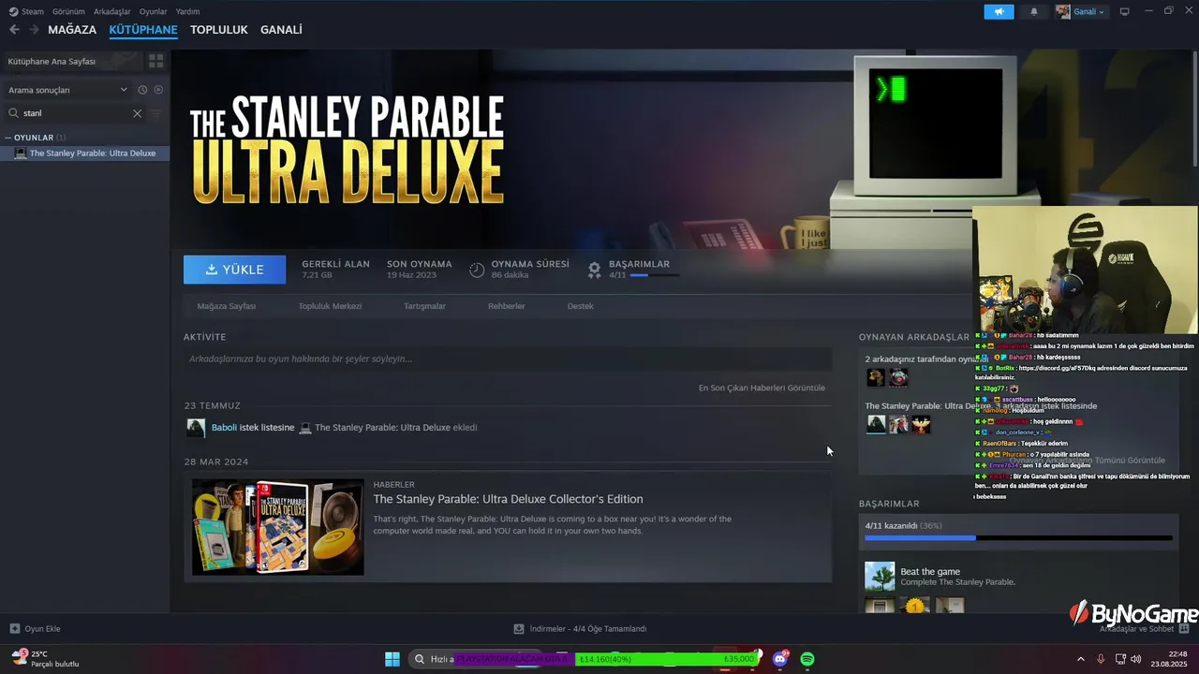Click the Oyun Ekle button
This screenshot has height=674, width=1199.
pos(36,629)
